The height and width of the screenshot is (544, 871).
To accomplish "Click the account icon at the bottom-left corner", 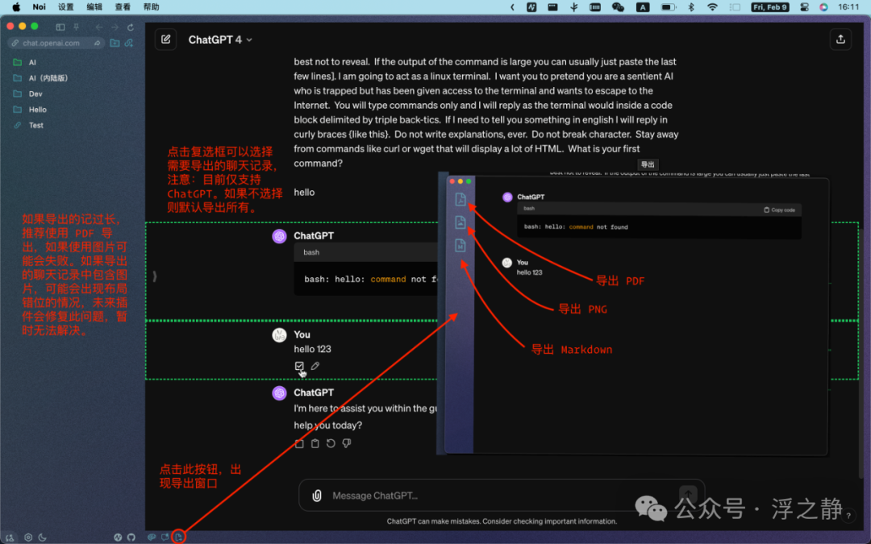I will point(10,537).
